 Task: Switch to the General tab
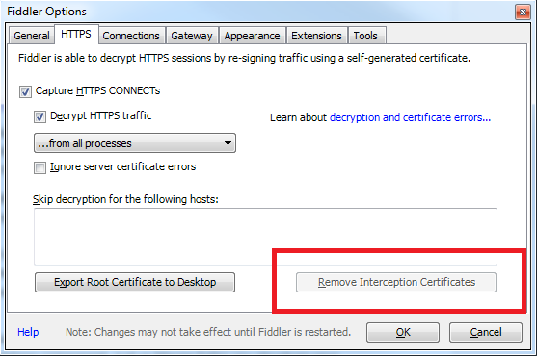32,36
